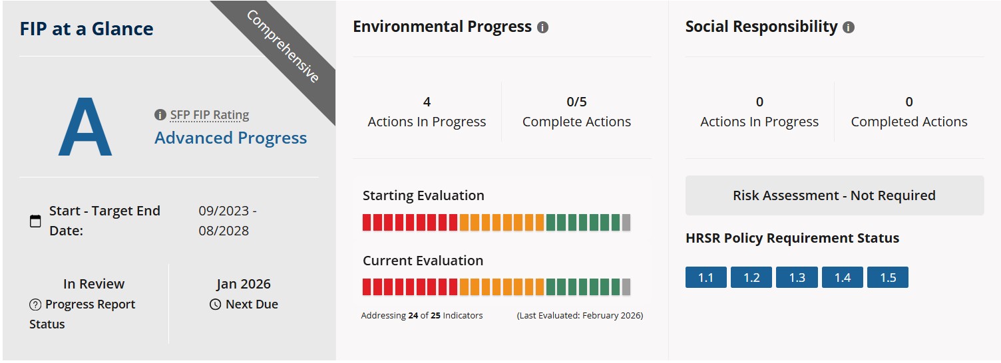Select HRSR policy requirement 1.1
This screenshot has width=1001, height=363.
(x=705, y=277)
